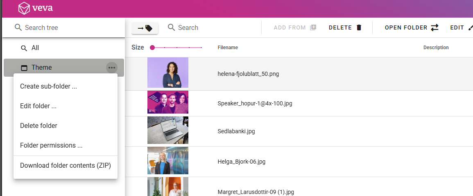Adjust the thumbnail Size slider
Screen dimensions: 473x196
coord(152,48)
